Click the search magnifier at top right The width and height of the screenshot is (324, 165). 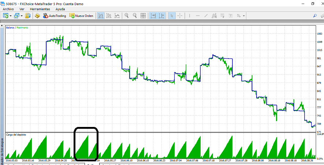[315, 16]
